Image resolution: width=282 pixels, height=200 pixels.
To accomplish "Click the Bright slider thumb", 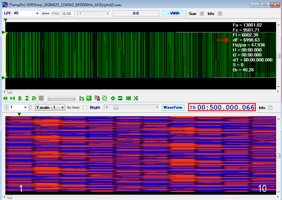I will [x=116, y=107].
